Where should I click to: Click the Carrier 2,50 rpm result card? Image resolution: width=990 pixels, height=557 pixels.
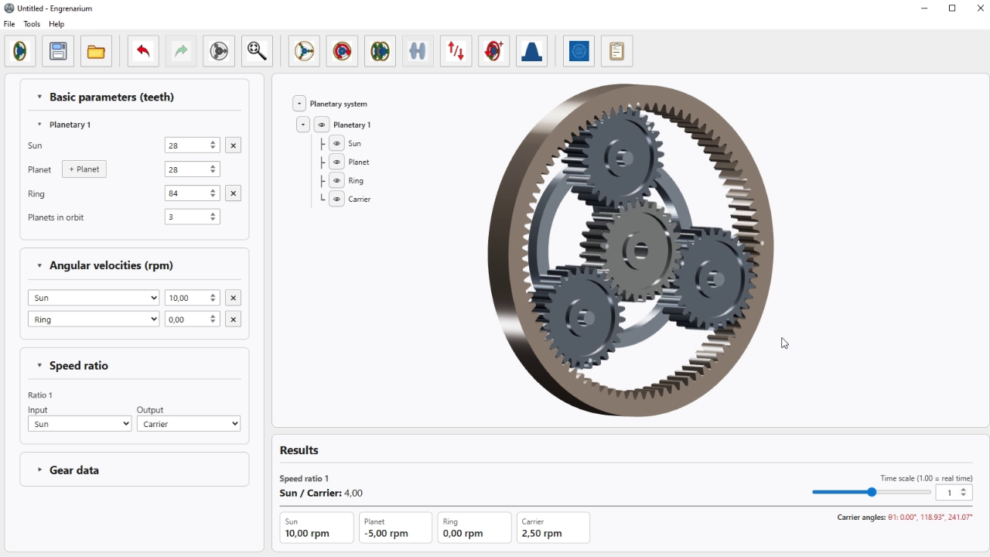[553, 528]
